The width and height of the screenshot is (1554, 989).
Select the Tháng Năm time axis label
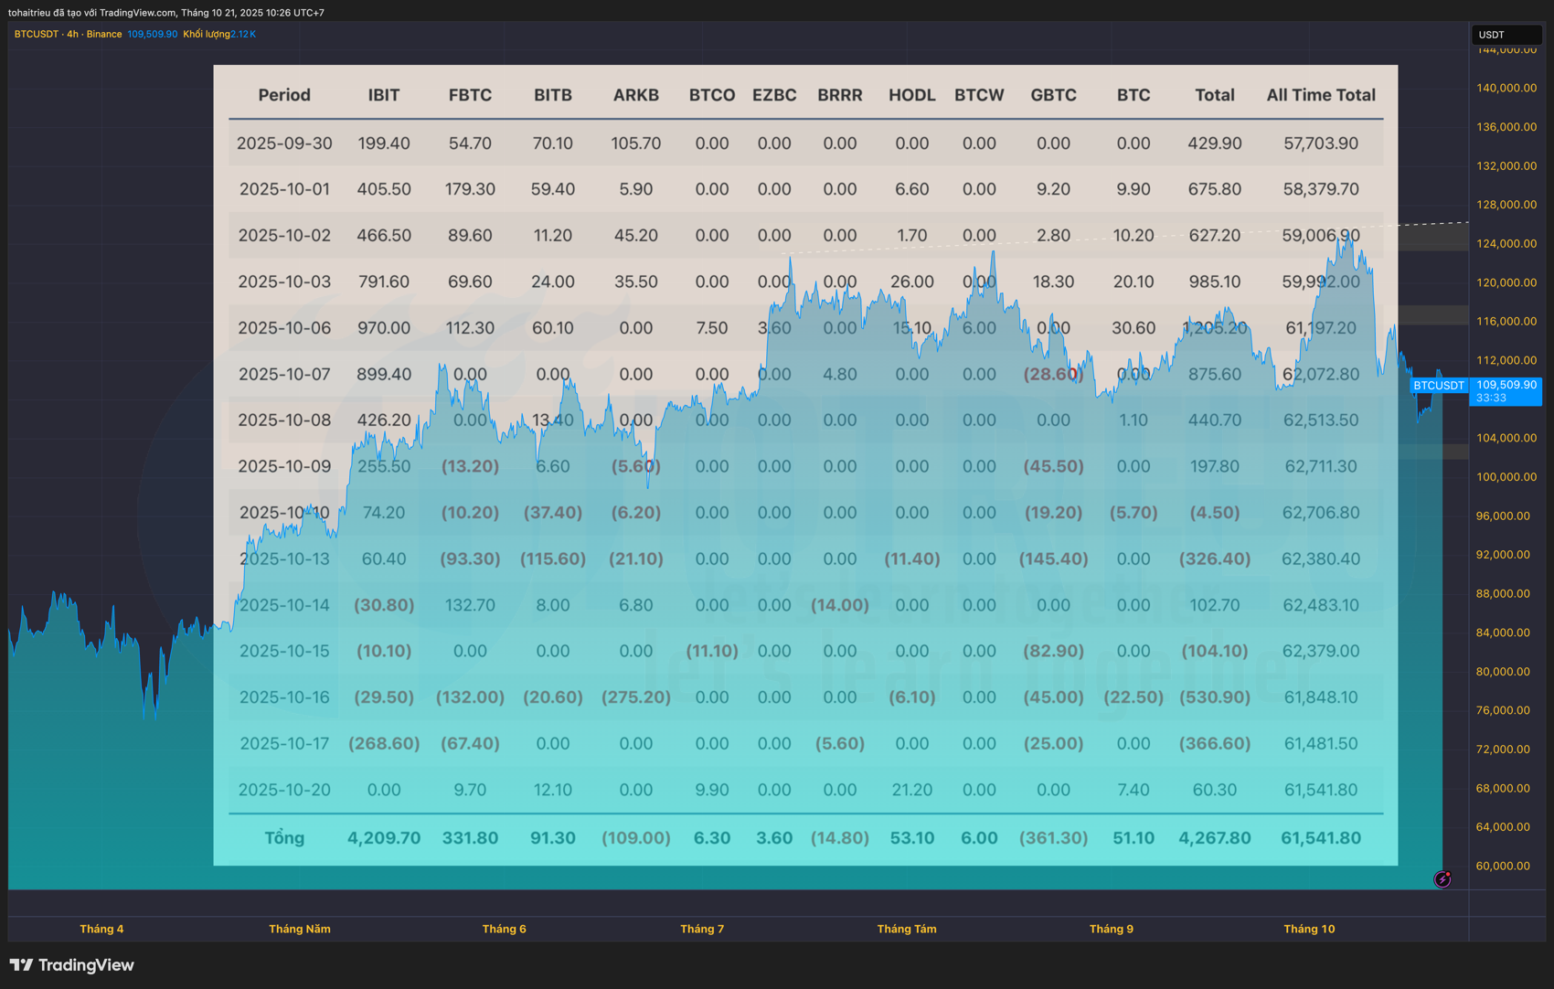(x=299, y=929)
